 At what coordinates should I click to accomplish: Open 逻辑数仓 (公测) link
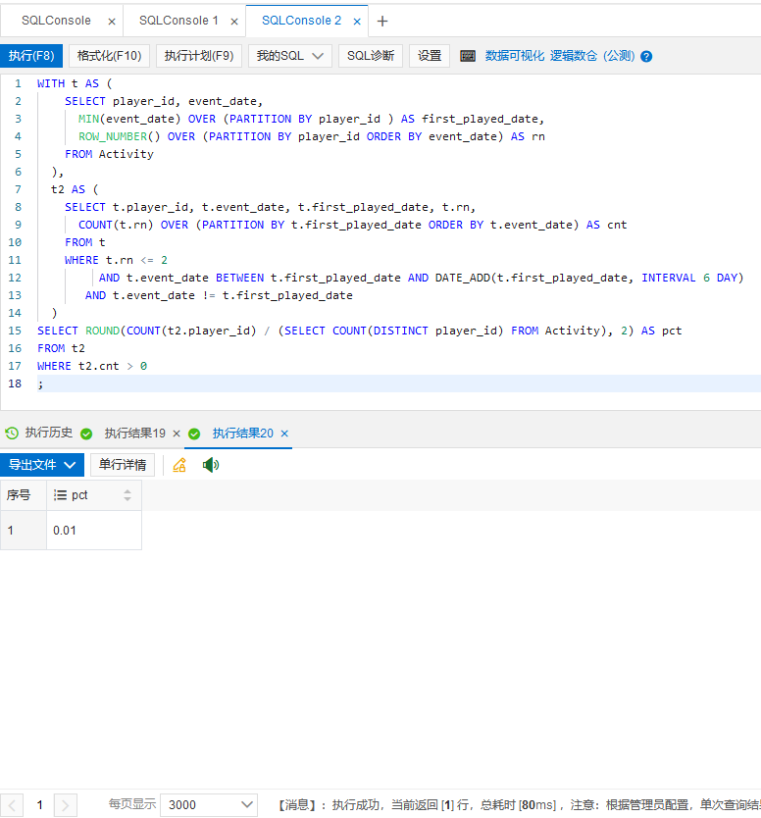[x=592, y=56]
